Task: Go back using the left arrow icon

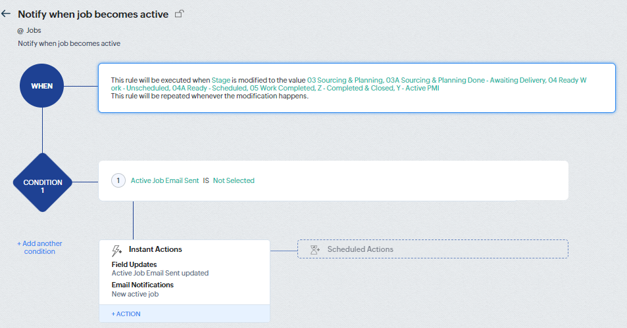Action: click(x=6, y=14)
